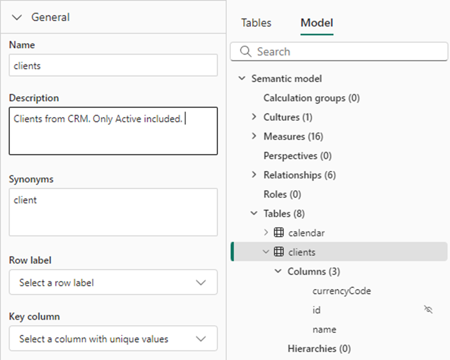450x360 pixels.
Task: Click the calendar table grid icon
Action: 279,233
